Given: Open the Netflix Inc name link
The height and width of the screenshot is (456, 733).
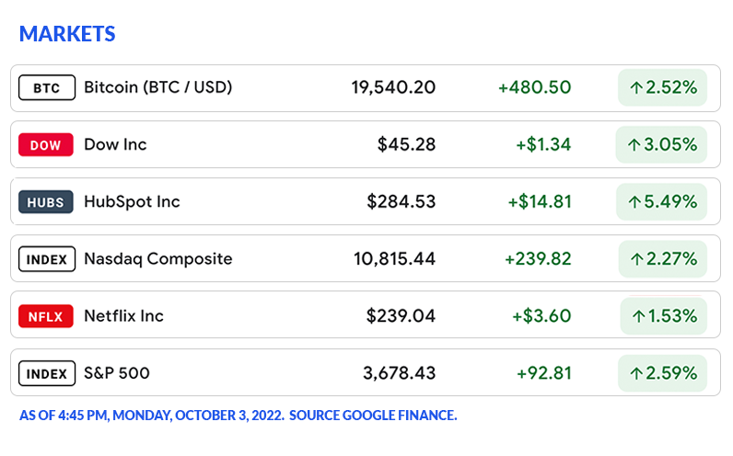Looking at the screenshot, I should coord(123,316).
